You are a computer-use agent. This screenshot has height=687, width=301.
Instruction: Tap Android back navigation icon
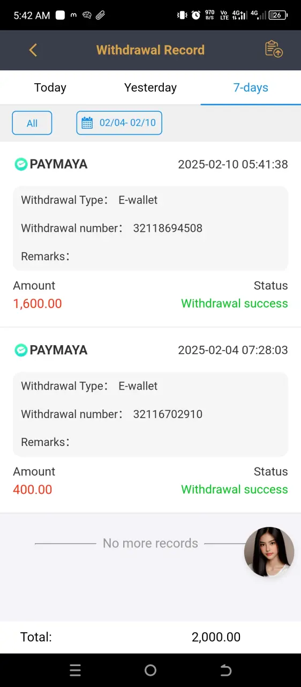225,670
